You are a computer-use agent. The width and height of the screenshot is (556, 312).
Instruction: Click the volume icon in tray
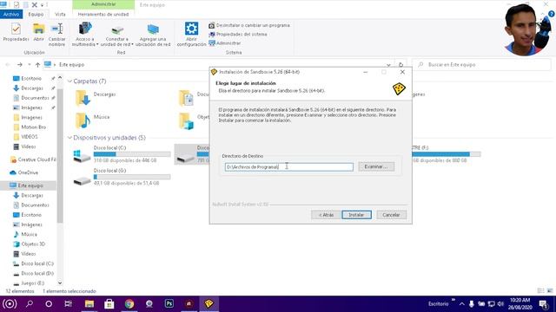point(500,304)
